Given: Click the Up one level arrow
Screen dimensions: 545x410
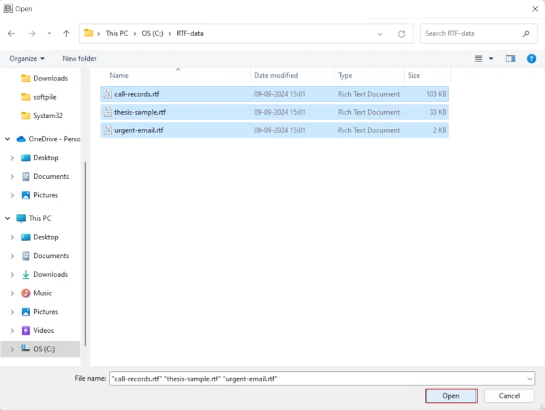Looking at the screenshot, I should (x=66, y=33).
